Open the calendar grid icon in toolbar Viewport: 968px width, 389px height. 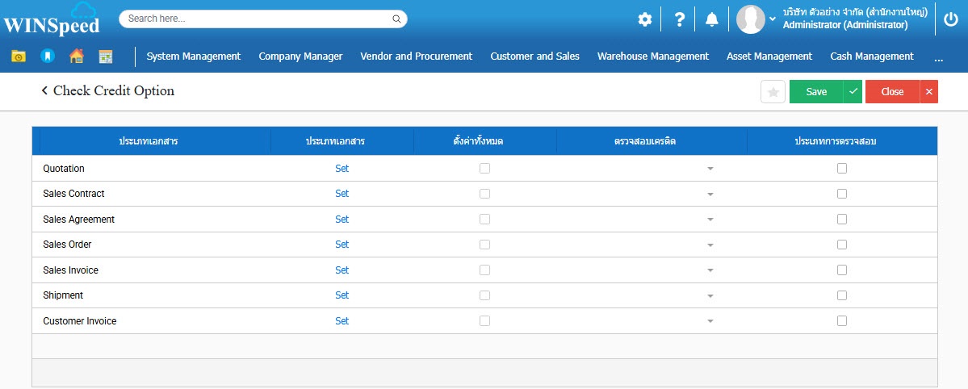(106, 56)
